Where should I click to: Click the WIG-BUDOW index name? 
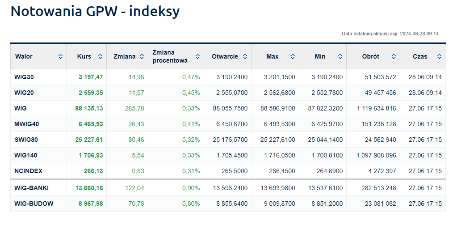point(34,204)
